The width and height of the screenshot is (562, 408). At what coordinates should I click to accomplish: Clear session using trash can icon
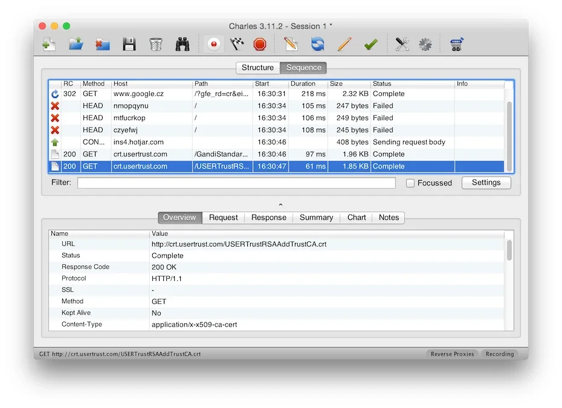(x=155, y=45)
